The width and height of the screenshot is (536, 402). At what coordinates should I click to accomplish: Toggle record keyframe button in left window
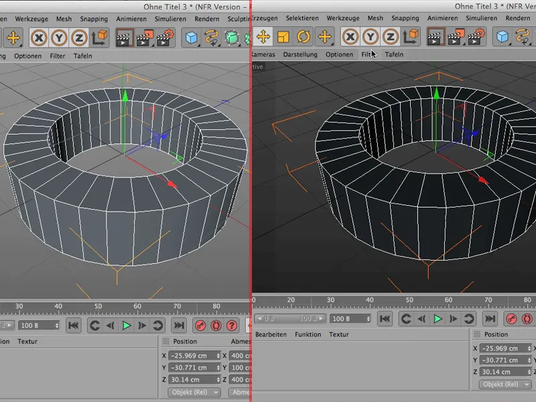200,326
